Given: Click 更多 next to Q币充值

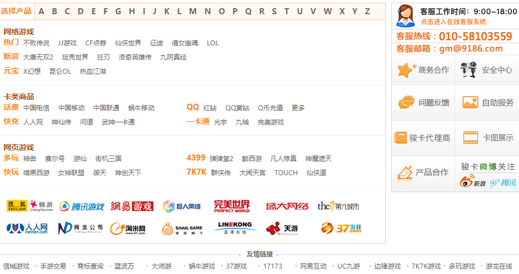Looking at the screenshot, I should coord(298,108).
